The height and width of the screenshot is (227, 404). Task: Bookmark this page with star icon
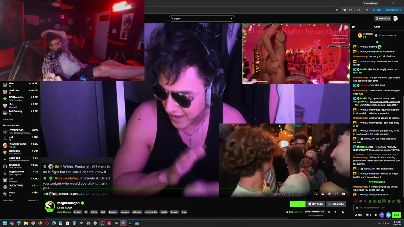tap(337, 10)
